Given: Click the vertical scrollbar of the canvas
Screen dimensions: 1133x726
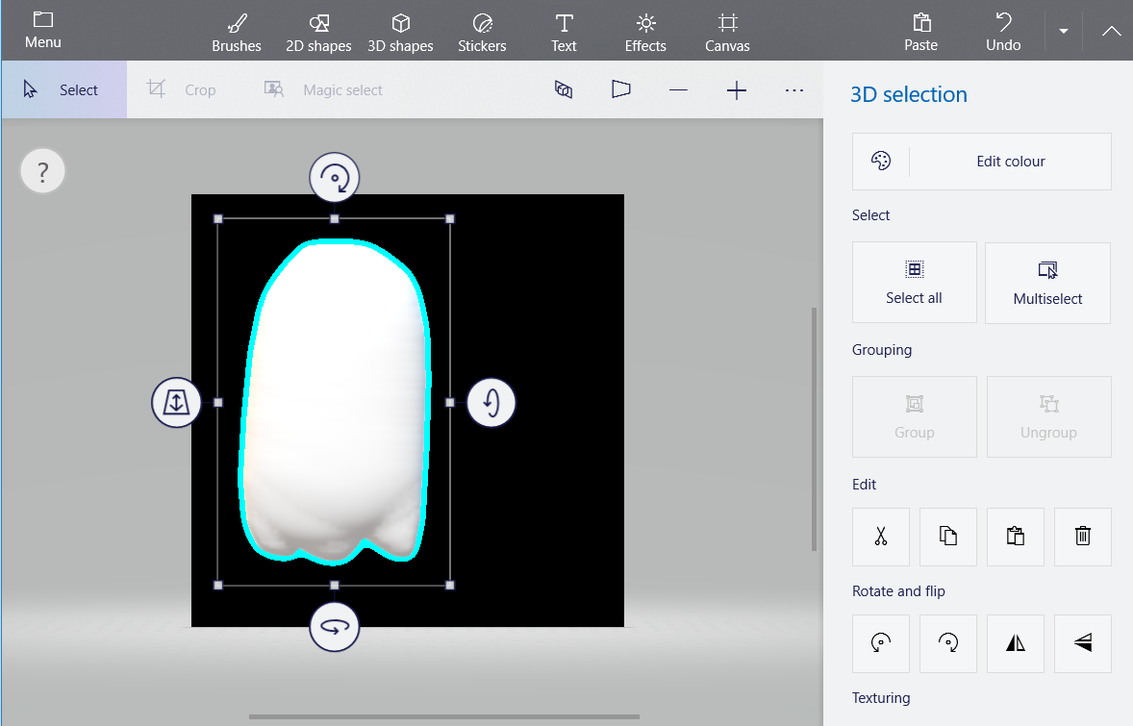Looking at the screenshot, I should [815, 430].
